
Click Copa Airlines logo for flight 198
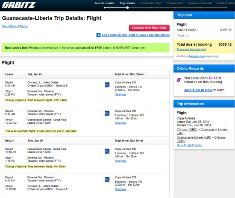tap(107, 113)
